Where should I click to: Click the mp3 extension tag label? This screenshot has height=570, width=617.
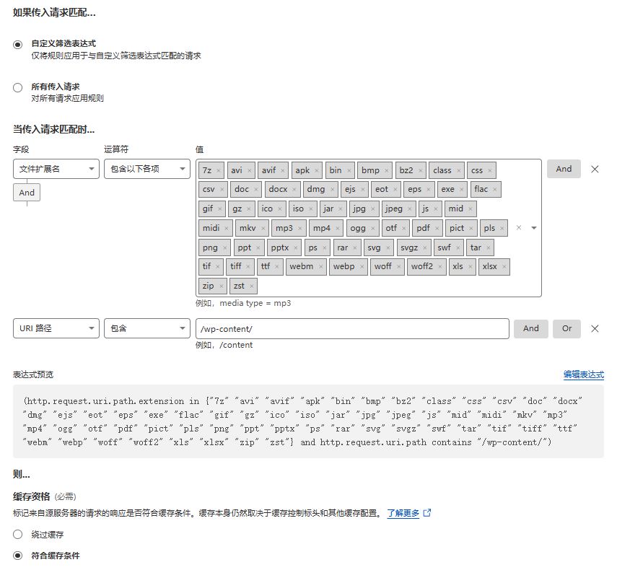coord(284,228)
